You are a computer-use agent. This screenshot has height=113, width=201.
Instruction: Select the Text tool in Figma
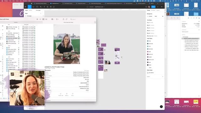click(x=44, y=7)
